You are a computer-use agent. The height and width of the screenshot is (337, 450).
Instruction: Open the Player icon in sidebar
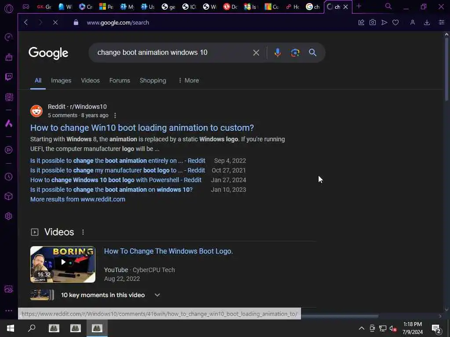coord(9,150)
